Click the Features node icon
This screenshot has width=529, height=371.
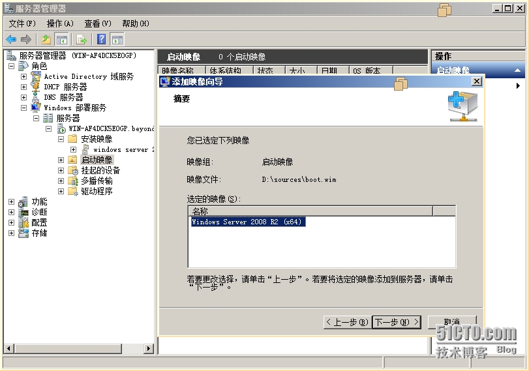(x=23, y=201)
